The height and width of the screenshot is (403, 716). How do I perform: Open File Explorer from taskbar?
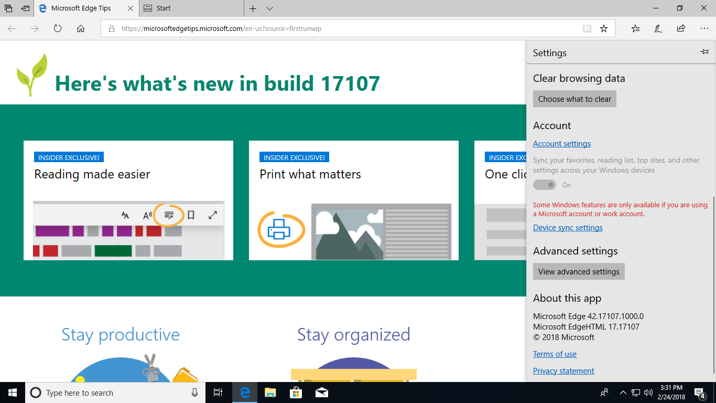tap(270, 393)
